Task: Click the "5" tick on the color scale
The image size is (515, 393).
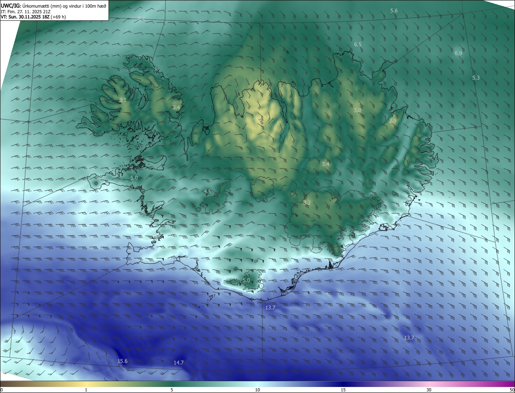Action: click(172, 390)
